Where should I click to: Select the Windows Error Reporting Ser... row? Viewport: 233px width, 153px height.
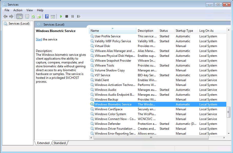pos(158,134)
